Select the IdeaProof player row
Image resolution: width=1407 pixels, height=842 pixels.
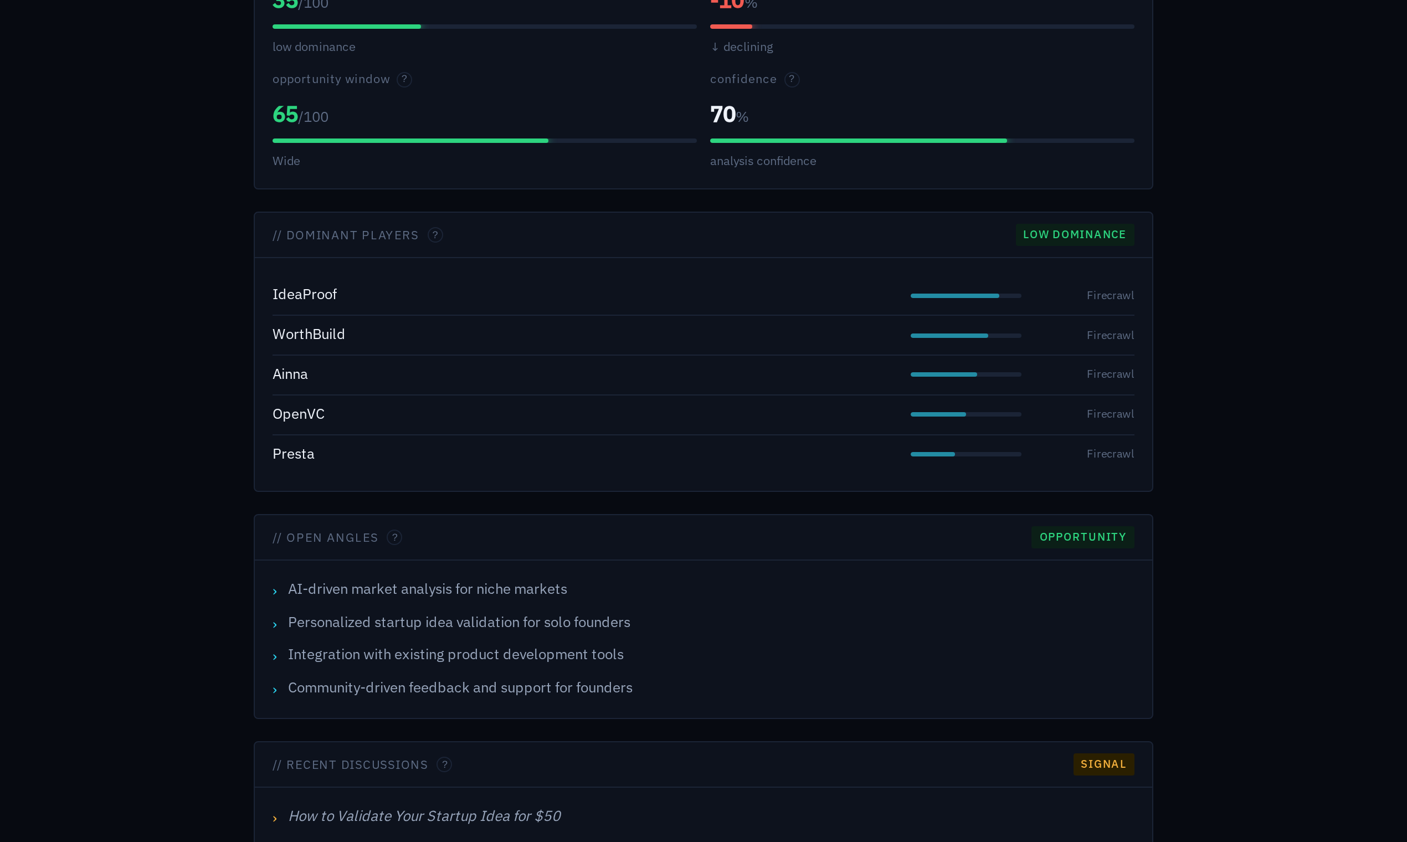pos(703,295)
